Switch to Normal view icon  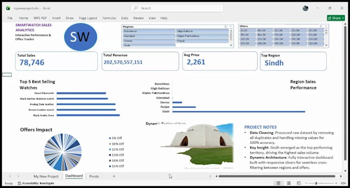coord(278,183)
